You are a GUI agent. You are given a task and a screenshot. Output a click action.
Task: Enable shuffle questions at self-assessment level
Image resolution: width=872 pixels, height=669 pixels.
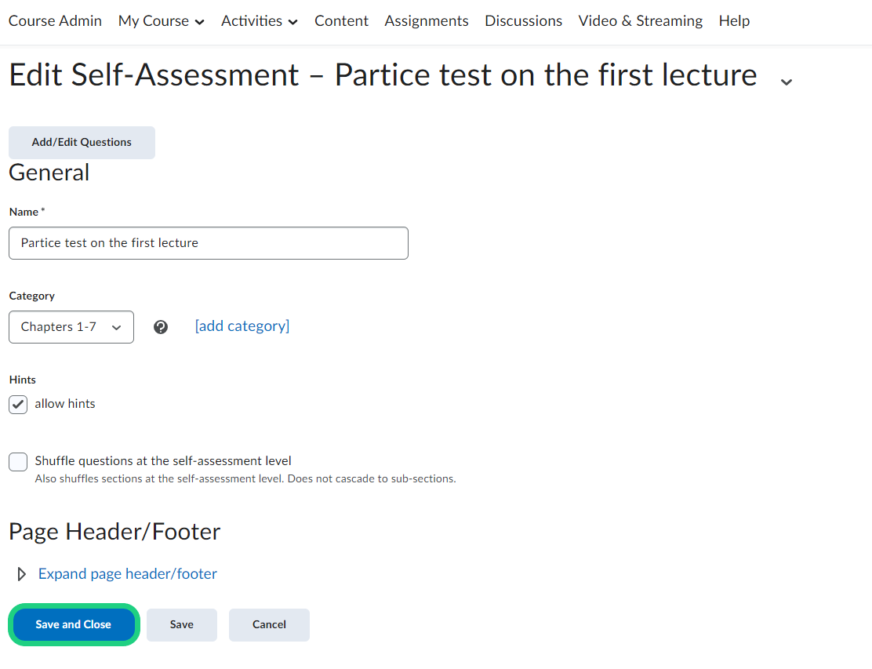click(x=18, y=462)
